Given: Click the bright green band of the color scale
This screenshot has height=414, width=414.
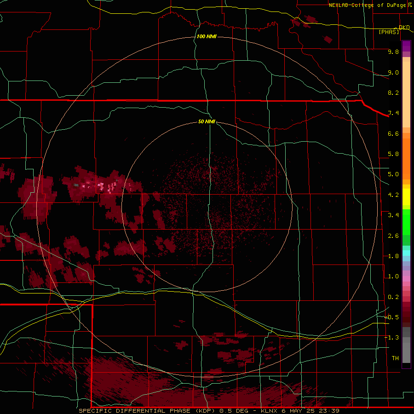Looking at the screenshot, I should click(406, 222).
